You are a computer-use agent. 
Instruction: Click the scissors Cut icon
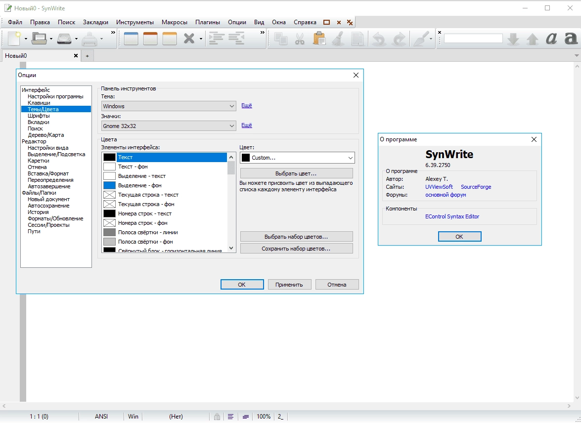(300, 39)
